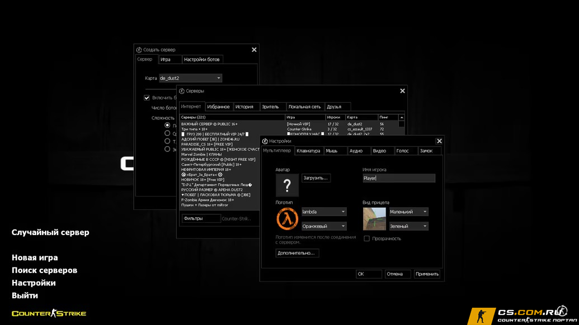Open the lambda logo dropdown
The width and height of the screenshot is (579, 325).
(323, 212)
